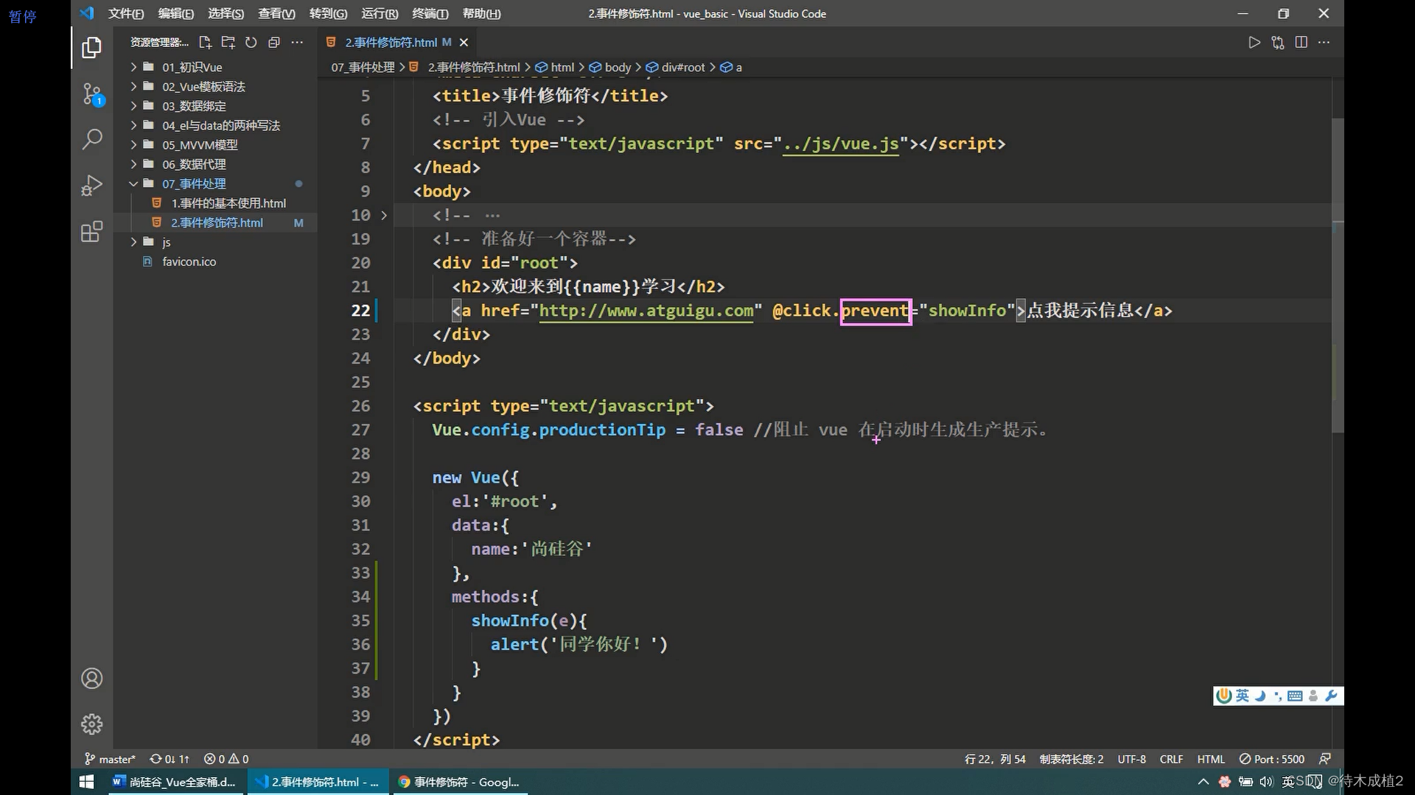This screenshot has width=1415, height=795.
Task: Open the 转到(G) menu
Action: [328, 13]
